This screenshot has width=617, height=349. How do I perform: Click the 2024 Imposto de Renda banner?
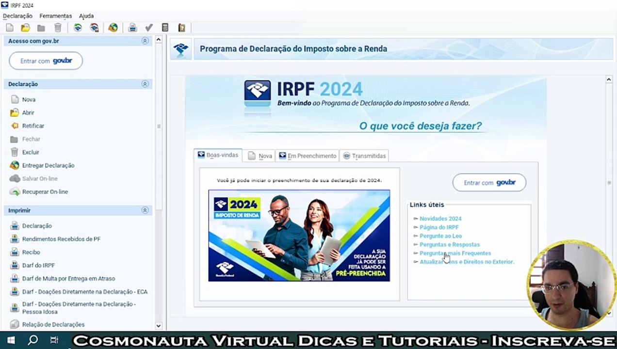299,236
